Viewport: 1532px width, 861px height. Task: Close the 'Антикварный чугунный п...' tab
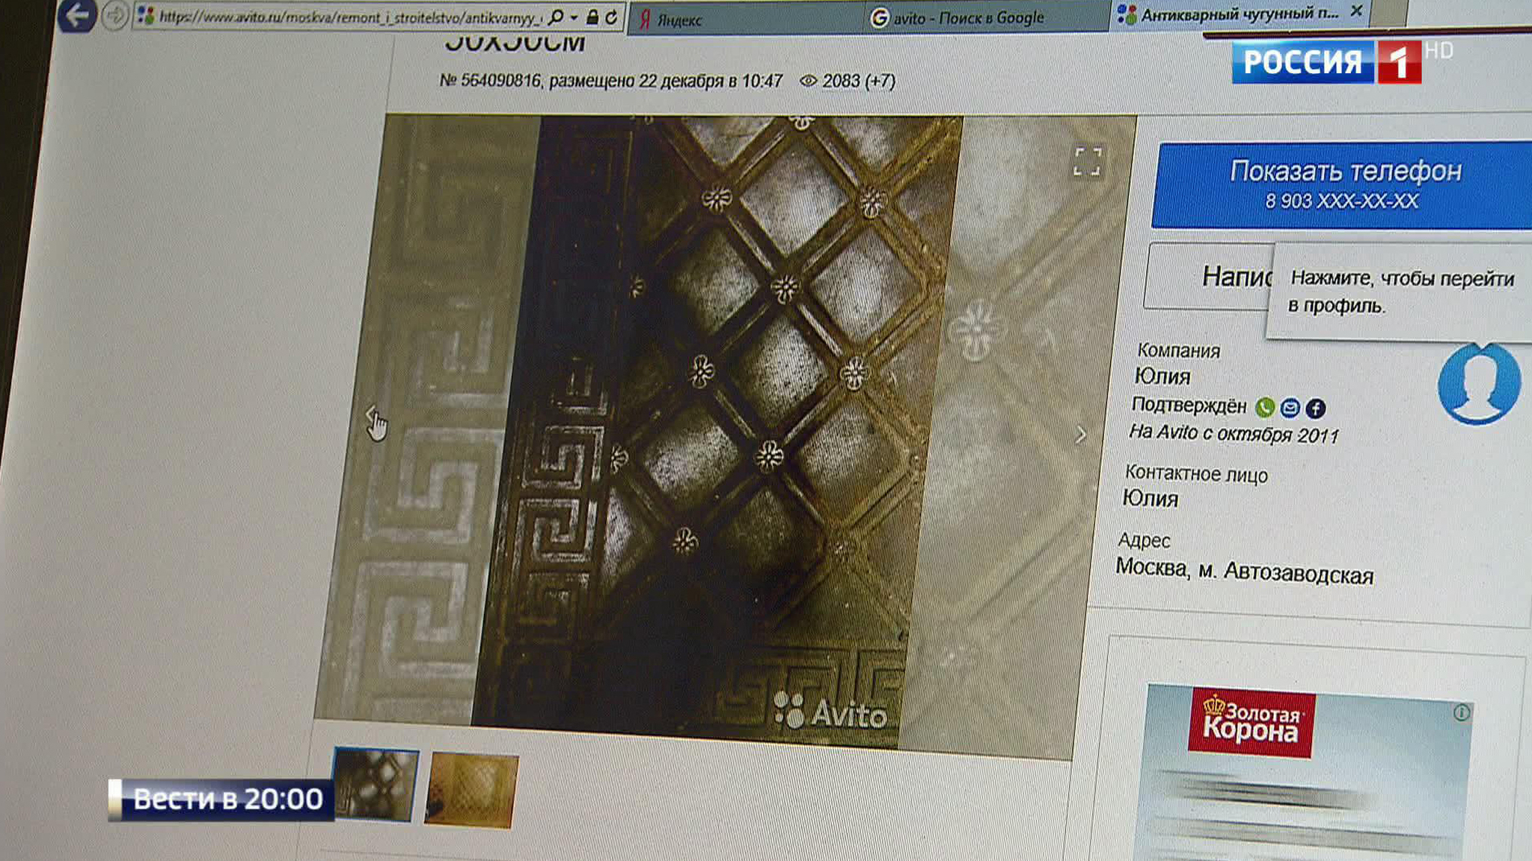[x=1356, y=12]
